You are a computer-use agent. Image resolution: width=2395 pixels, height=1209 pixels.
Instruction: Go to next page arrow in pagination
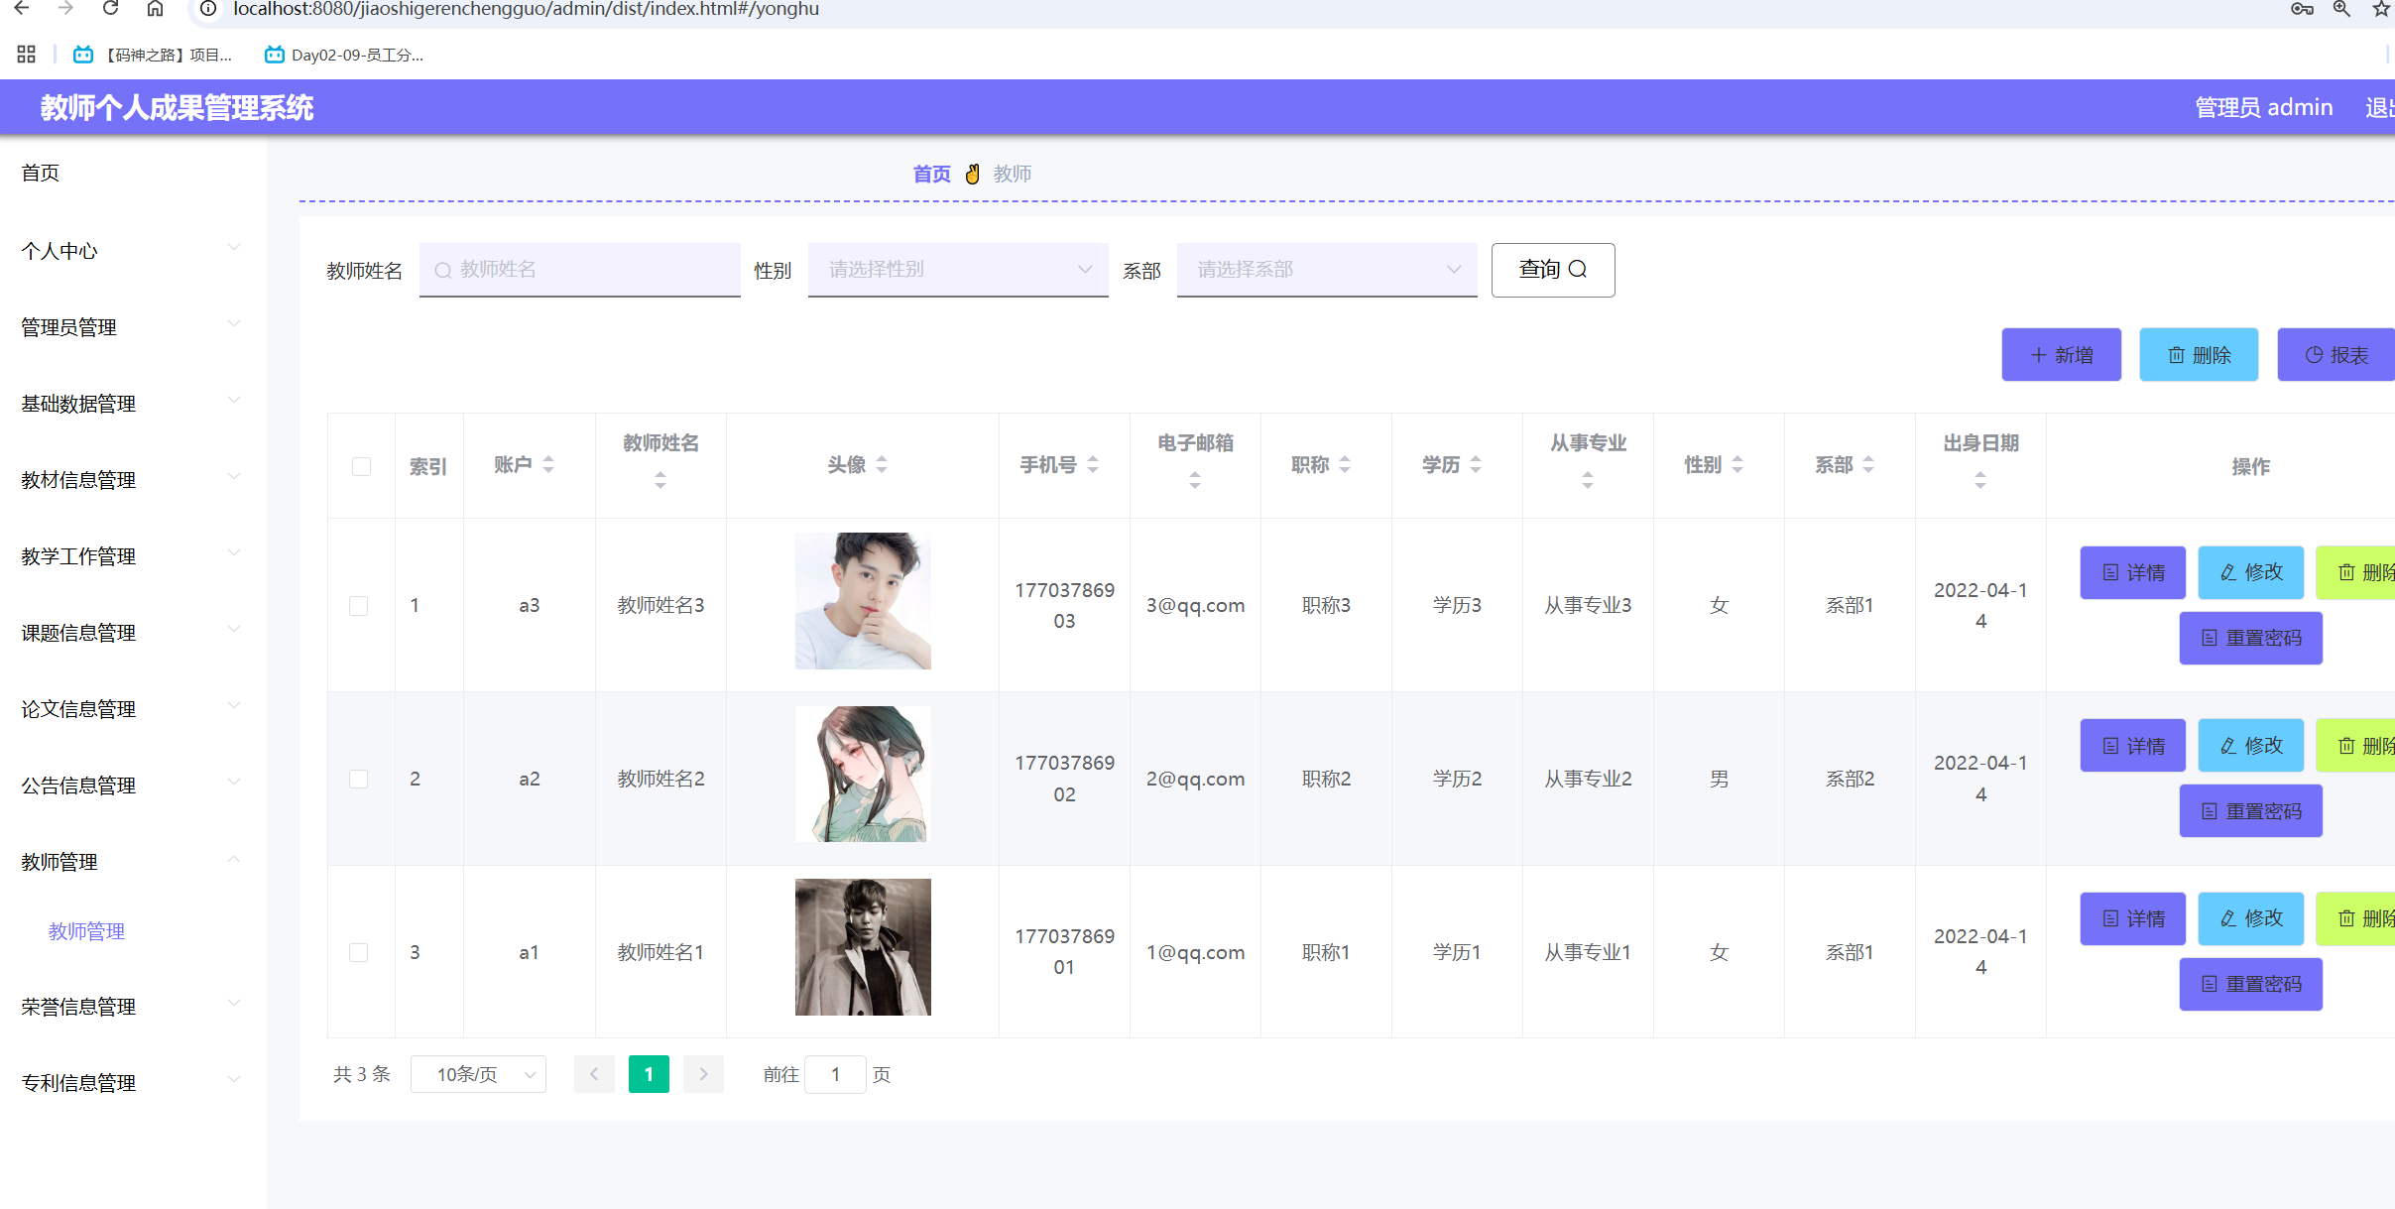pos(703,1074)
